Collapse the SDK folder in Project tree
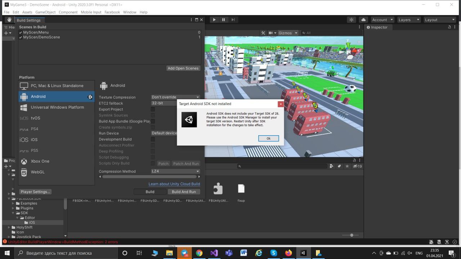461x259 pixels. pos(14,213)
